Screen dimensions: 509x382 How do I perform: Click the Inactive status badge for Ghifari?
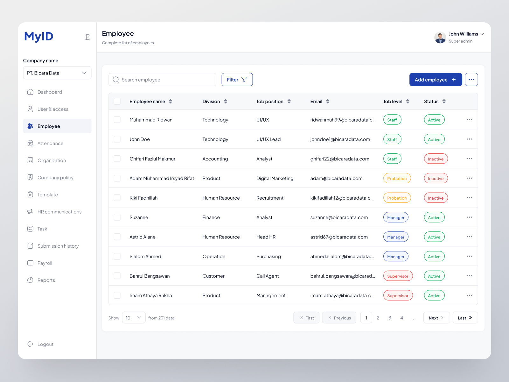tap(436, 159)
